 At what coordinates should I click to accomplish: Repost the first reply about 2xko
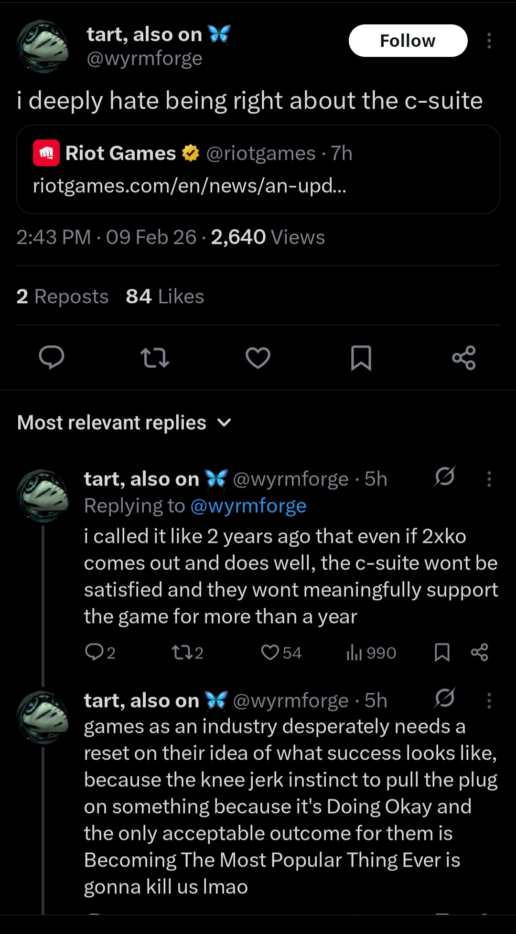click(x=182, y=652)
